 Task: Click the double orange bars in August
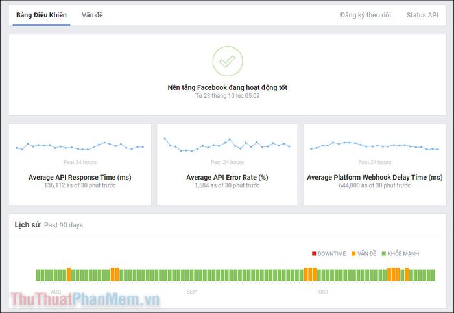(115, 275)
